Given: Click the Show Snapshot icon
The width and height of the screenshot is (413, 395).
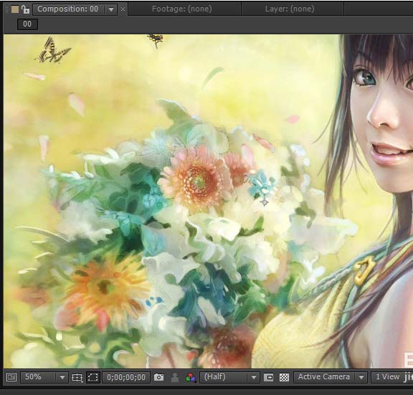Looking at the screenshot, I should tap(175, 377).
